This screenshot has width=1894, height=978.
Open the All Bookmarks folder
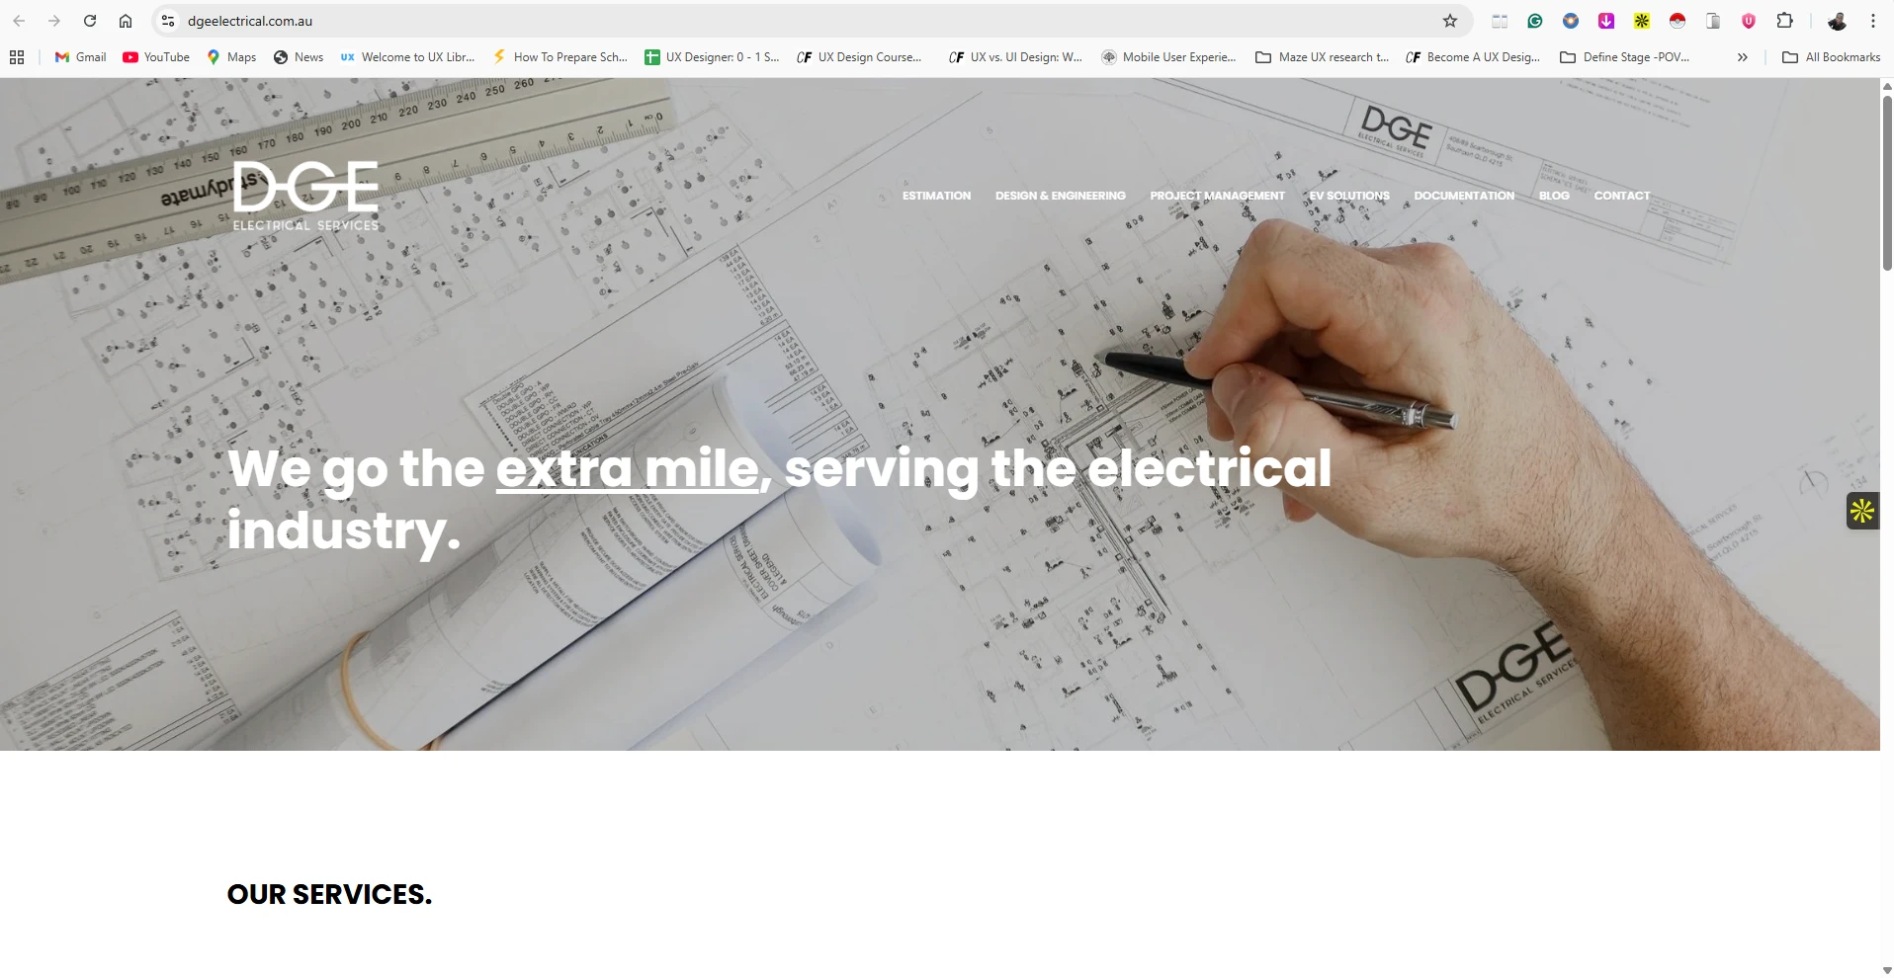pos(1831,57)
